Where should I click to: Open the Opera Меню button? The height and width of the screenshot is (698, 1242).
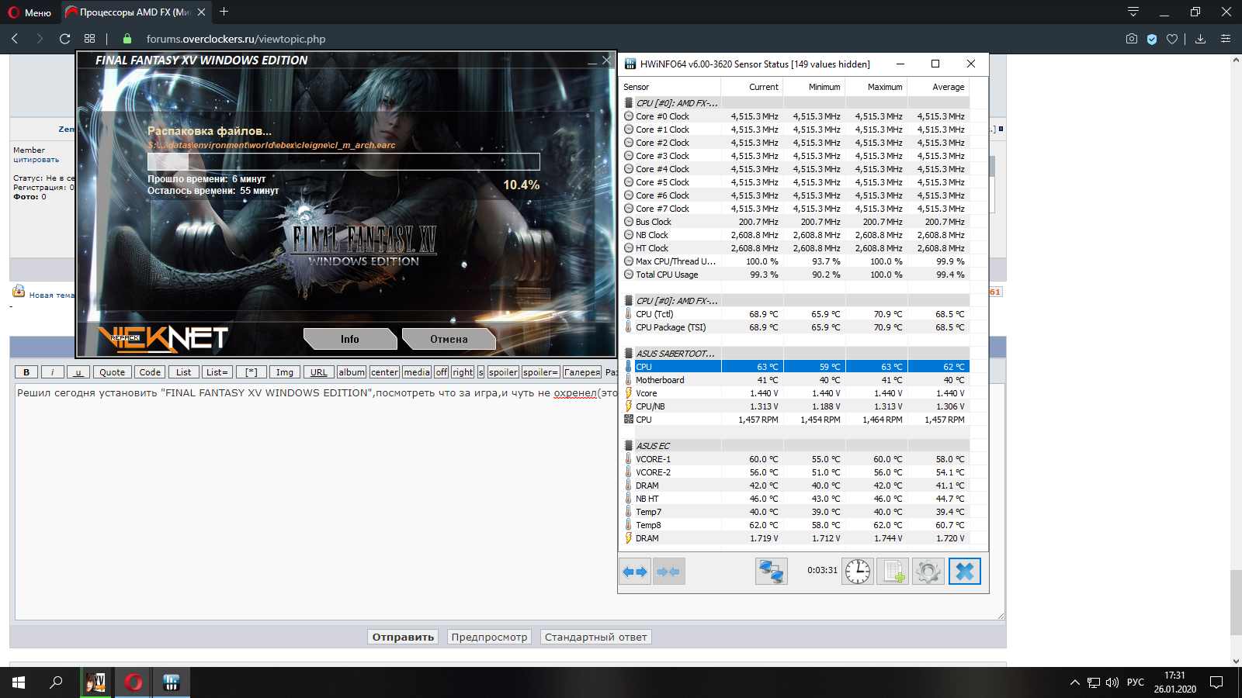29,12
